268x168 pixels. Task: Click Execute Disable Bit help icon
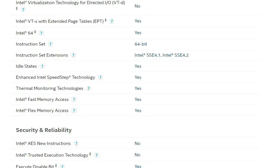click(x=62, y=166)
